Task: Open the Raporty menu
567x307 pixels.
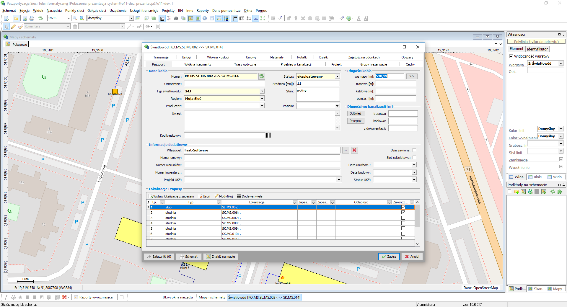Action: click(x=203, y=11)
